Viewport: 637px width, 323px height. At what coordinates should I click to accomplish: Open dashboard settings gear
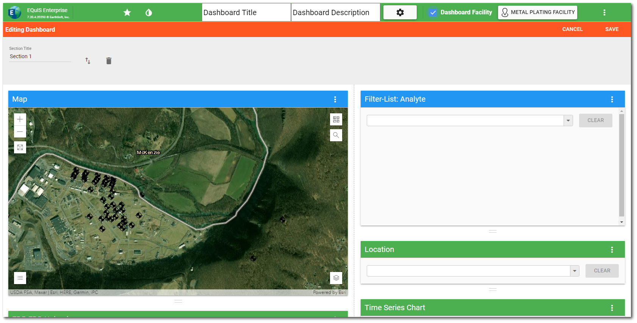pos(400,12)
